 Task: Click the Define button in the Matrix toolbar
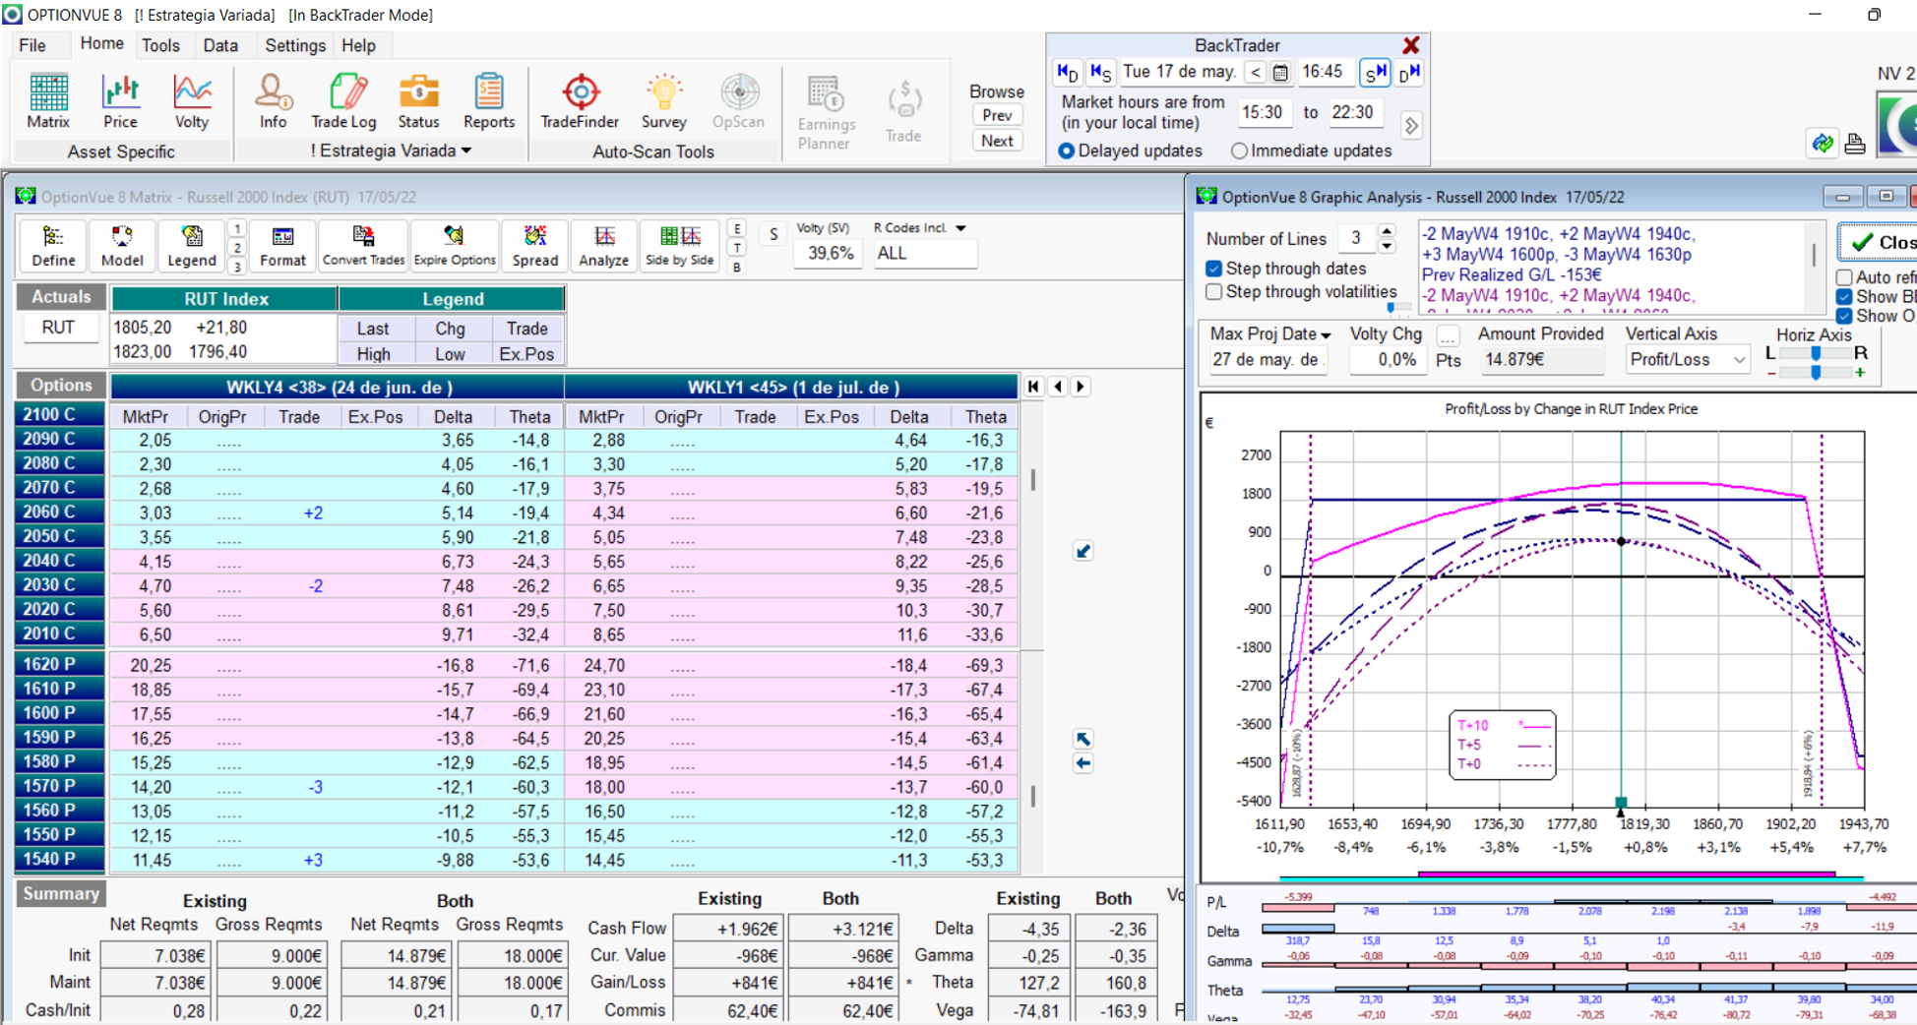click(53, 245)
